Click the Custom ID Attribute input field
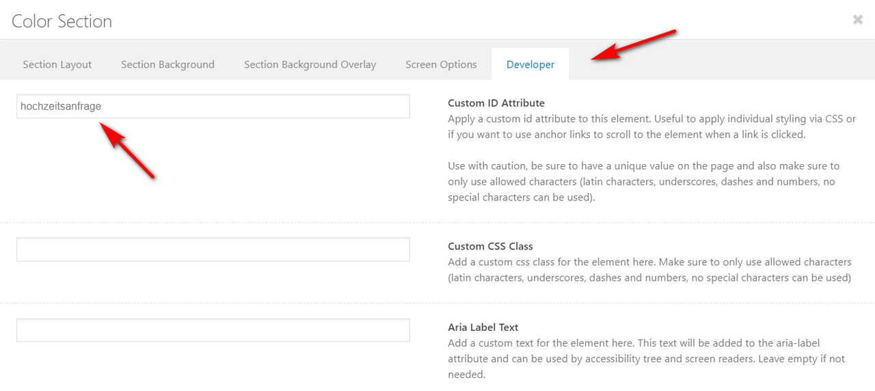Image resolution: width=875 pixels, height=391 pixels. pyautogui.click(x=213, y=107)
